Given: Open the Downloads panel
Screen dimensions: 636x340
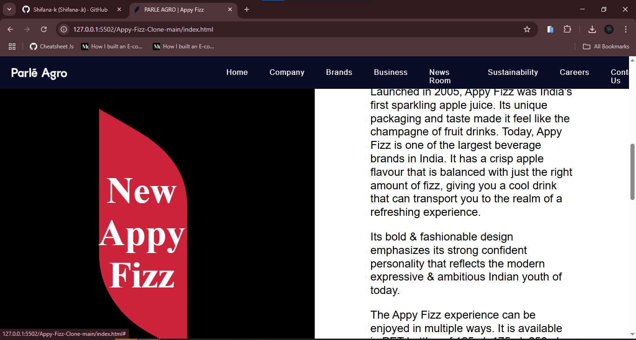Looking at the screenshot, I should tap(592, 29).
